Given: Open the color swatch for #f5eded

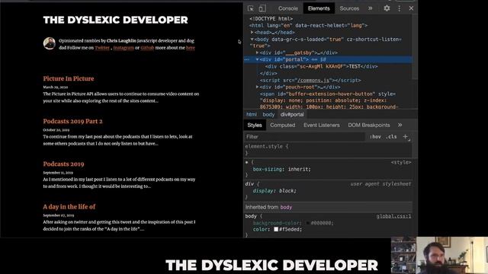Looking at the screenshot, I should [x=276, y=229].
